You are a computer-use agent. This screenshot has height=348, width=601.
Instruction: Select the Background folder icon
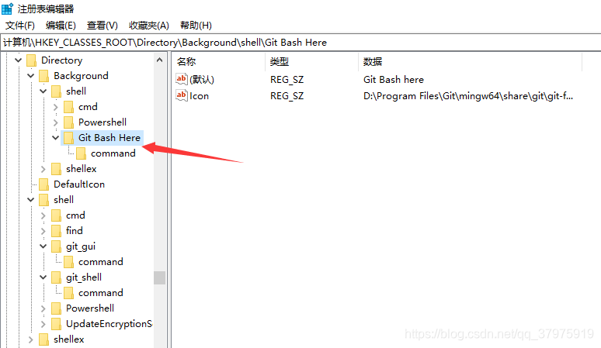[44, 76]
